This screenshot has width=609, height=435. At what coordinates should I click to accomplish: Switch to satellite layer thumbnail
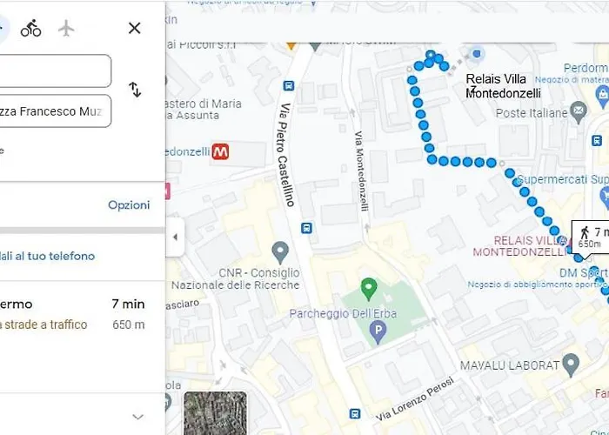(x=215, y=413)
